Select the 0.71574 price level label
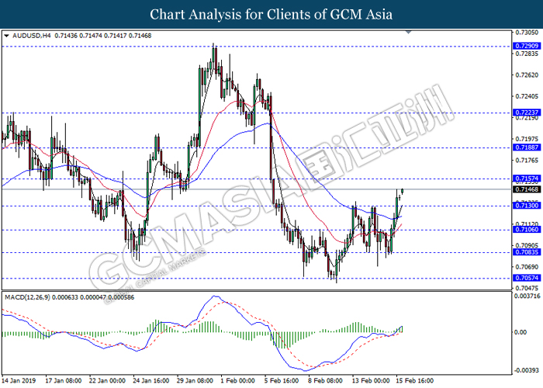The height and width of the screenshot is (388, 543). point(527,178)
